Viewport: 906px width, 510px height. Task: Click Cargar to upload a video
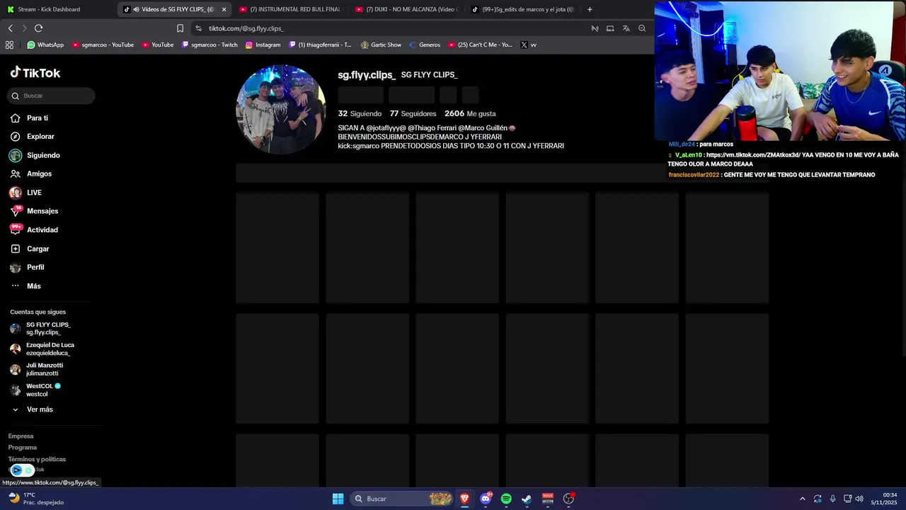click(38, 249)
